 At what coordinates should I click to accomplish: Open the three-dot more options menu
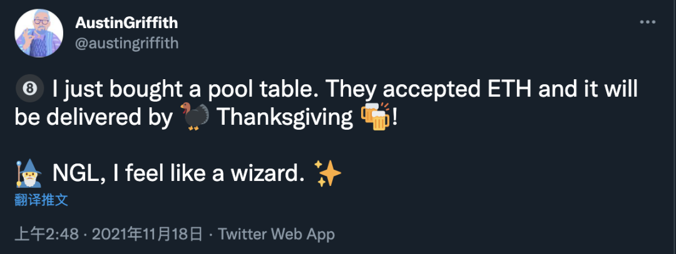(647, 22)
